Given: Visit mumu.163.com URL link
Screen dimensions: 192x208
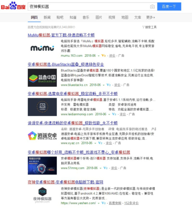Looking at the screenshot, I should pyautogui.click(x=72, y=56).
